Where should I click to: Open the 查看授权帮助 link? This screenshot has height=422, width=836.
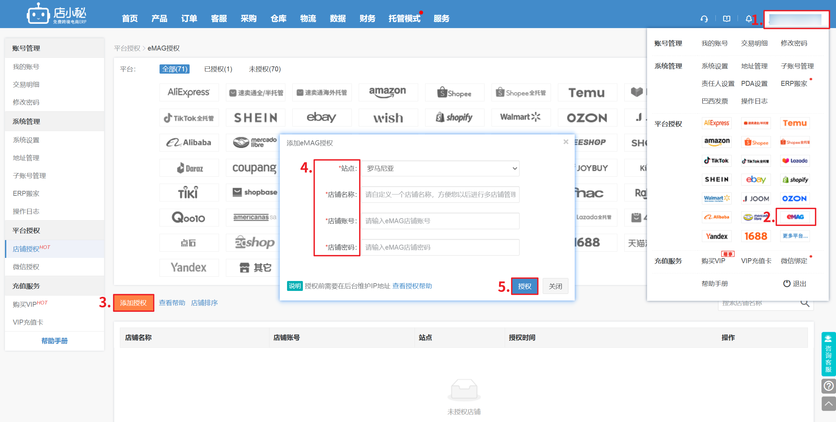[412, 286]
